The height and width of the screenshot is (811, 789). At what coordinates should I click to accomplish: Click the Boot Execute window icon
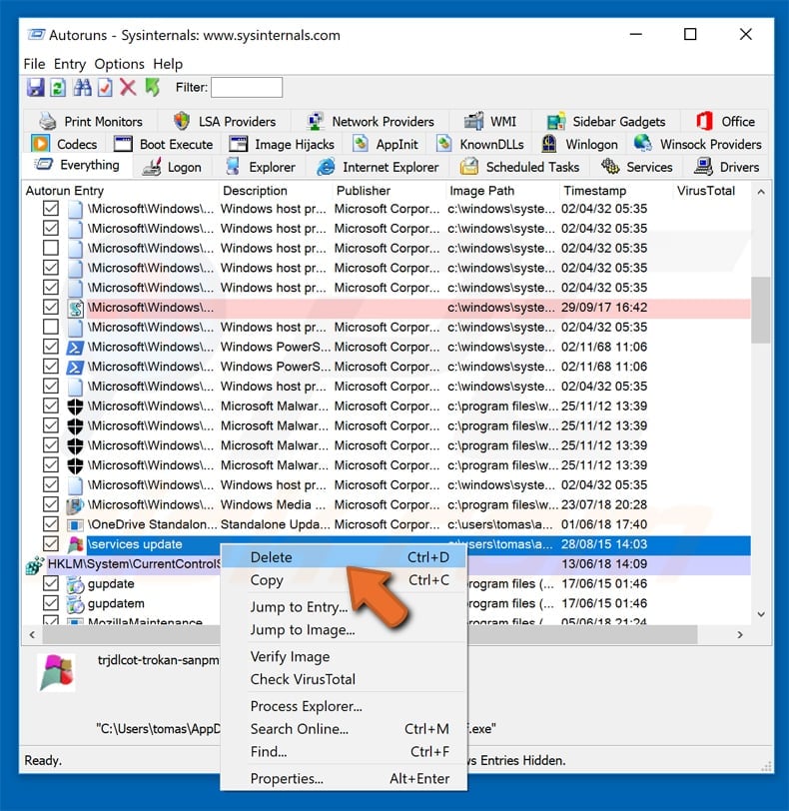(x=123, y=144)
